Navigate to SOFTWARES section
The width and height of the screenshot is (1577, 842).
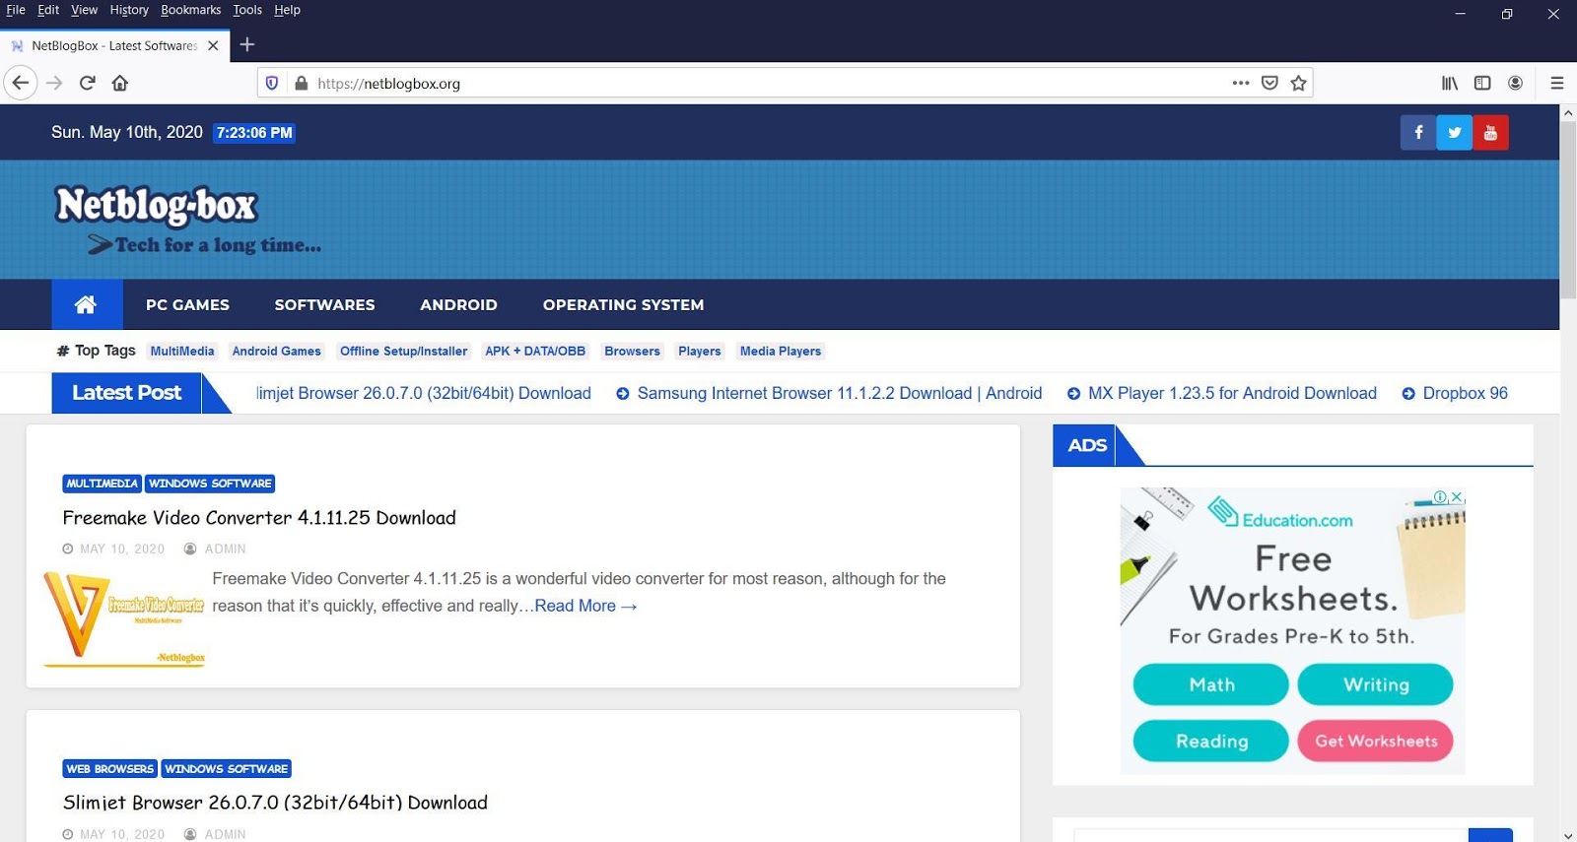coord(324,304)
